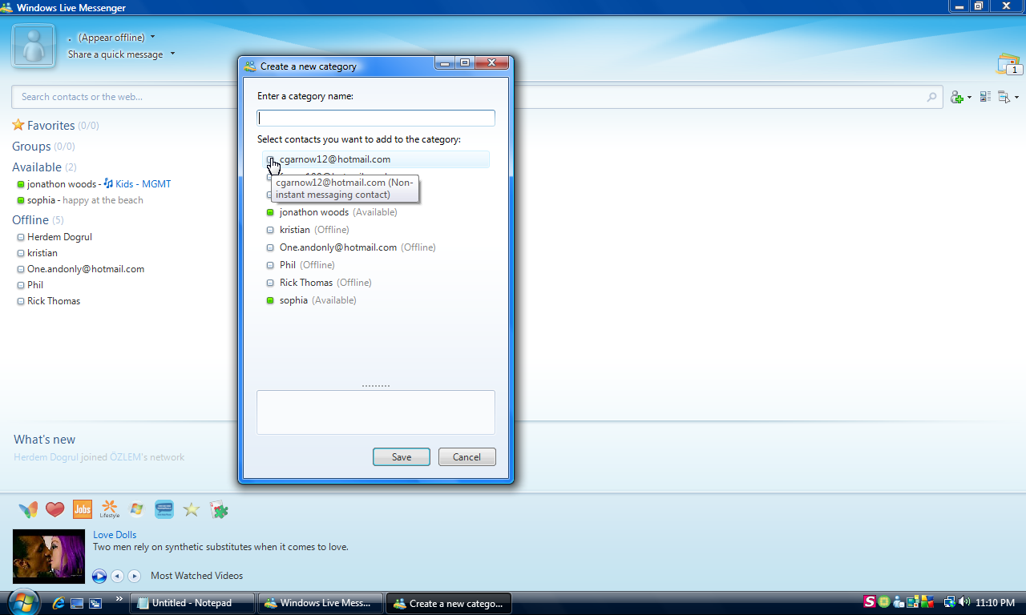Select sophia checkbox in category dialog
Viewport: 1026px width, 615px height.
pyautogui.click(x=271, y=300)
